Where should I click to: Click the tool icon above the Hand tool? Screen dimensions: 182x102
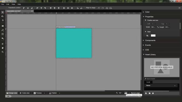[3, 44]
